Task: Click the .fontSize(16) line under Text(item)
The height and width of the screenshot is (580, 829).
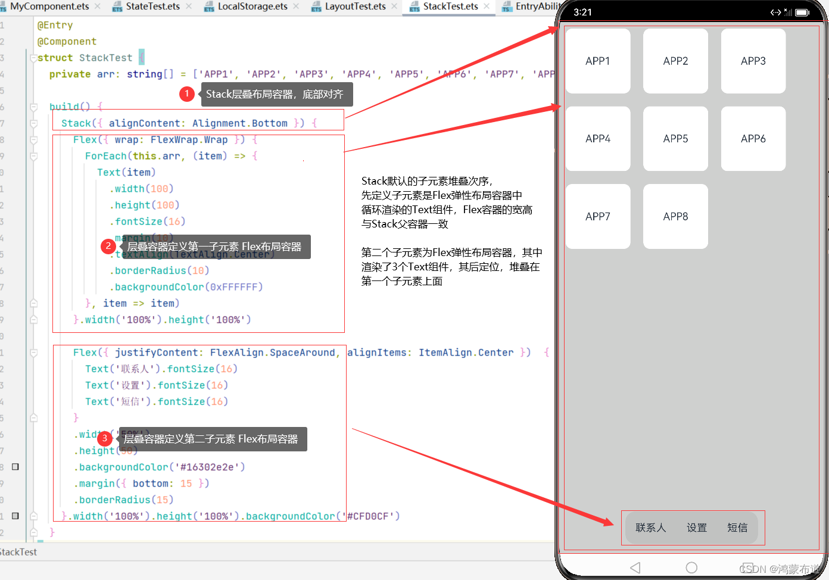Action: [x=147, y=222]
